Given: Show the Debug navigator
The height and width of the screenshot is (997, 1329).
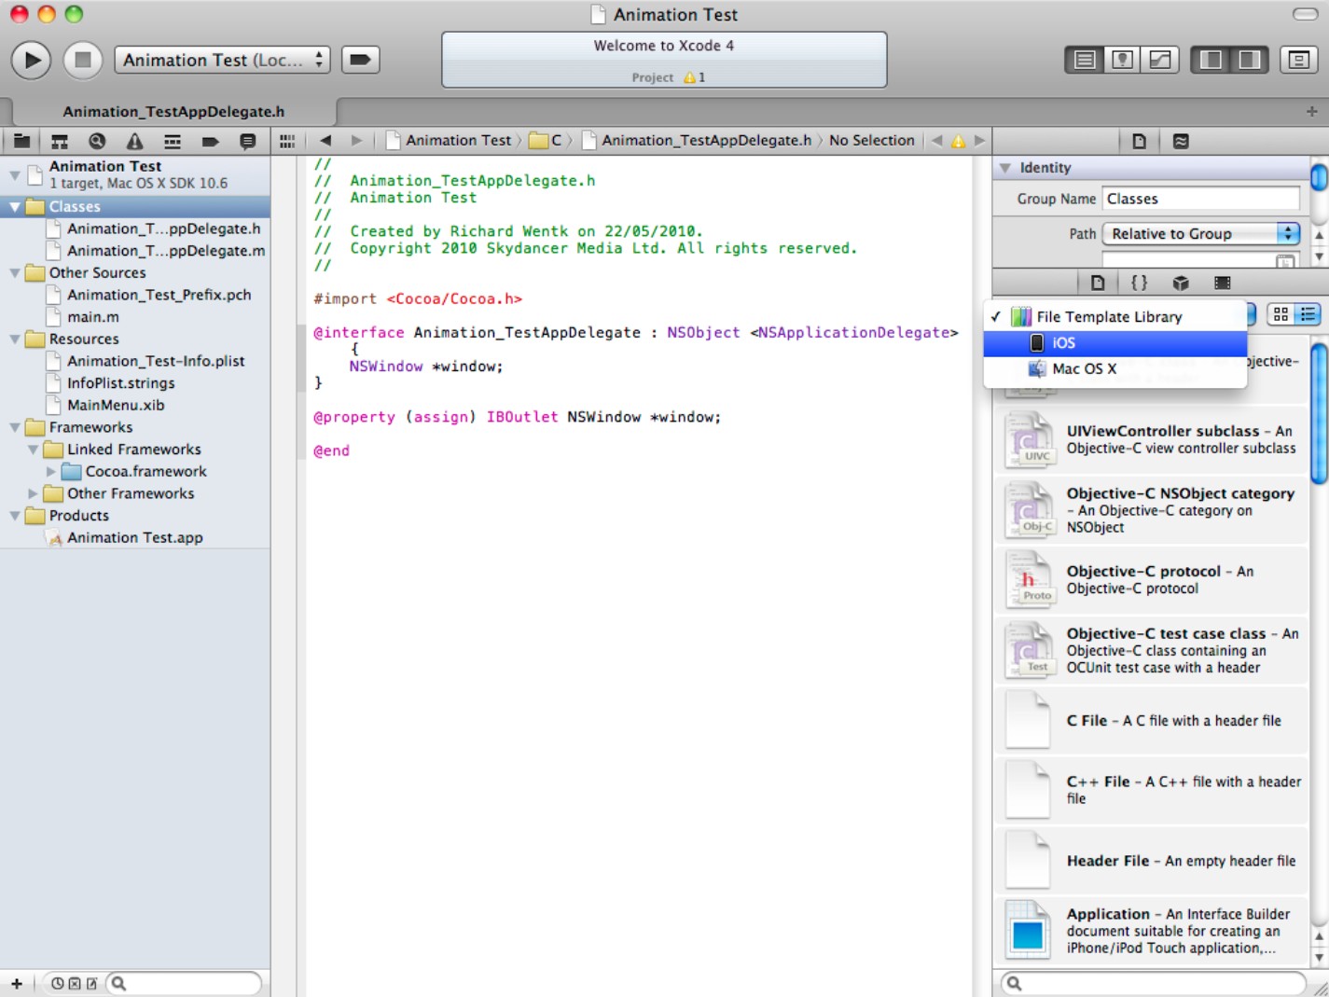Looking at the screenshot, I should pyautogui.click(x=173, y=141).
